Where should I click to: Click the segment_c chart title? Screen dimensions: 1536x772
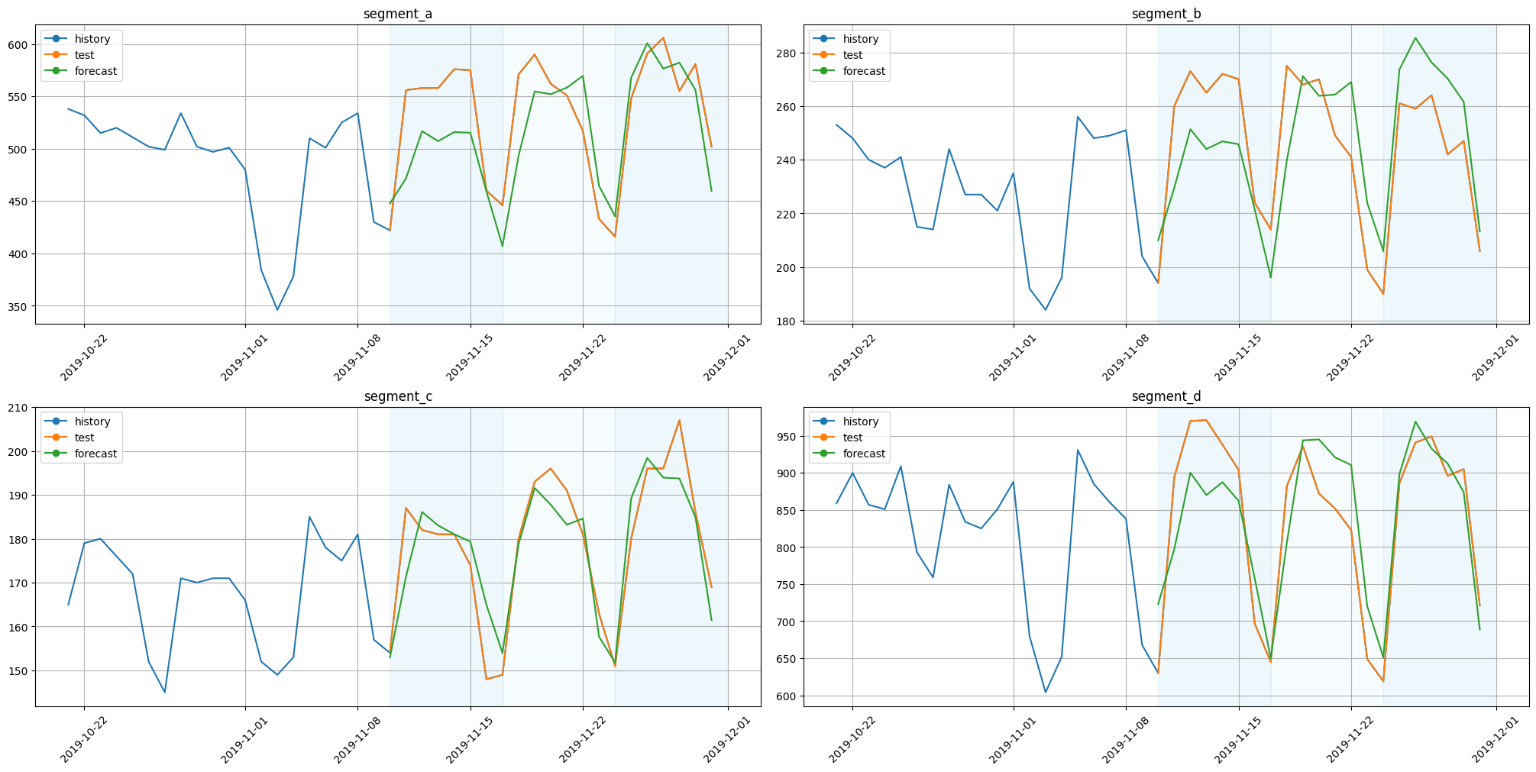point(398,396)
